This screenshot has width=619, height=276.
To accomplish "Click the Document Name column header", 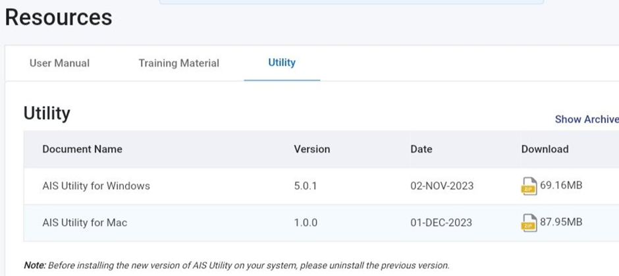I will tap(82, 149).
